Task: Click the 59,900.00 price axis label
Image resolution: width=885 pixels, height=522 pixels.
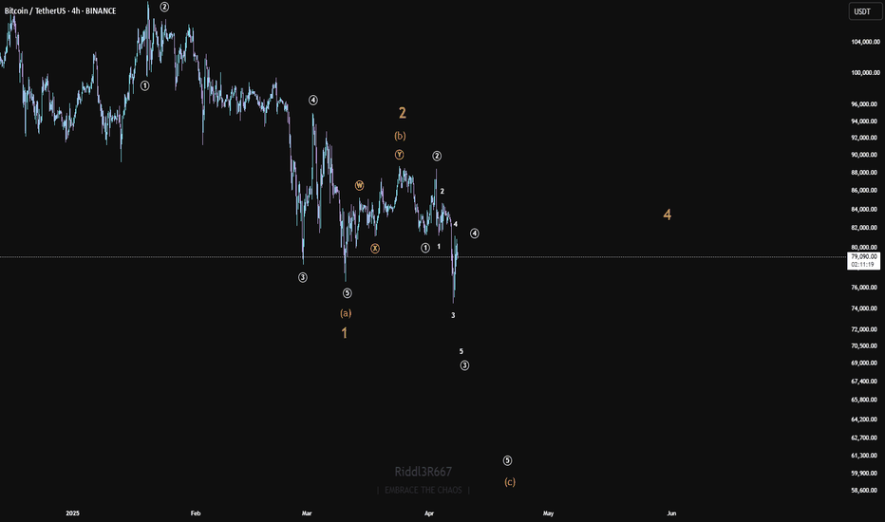Action: pos(865,474)
